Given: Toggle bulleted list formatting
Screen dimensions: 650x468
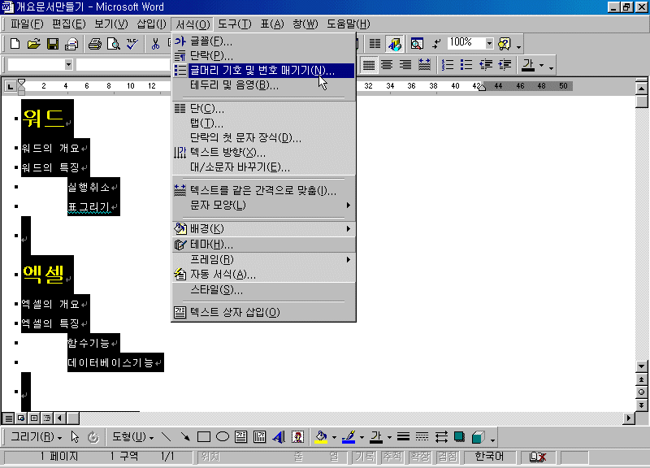Looking at the screenshot, I should coord(466,65).
